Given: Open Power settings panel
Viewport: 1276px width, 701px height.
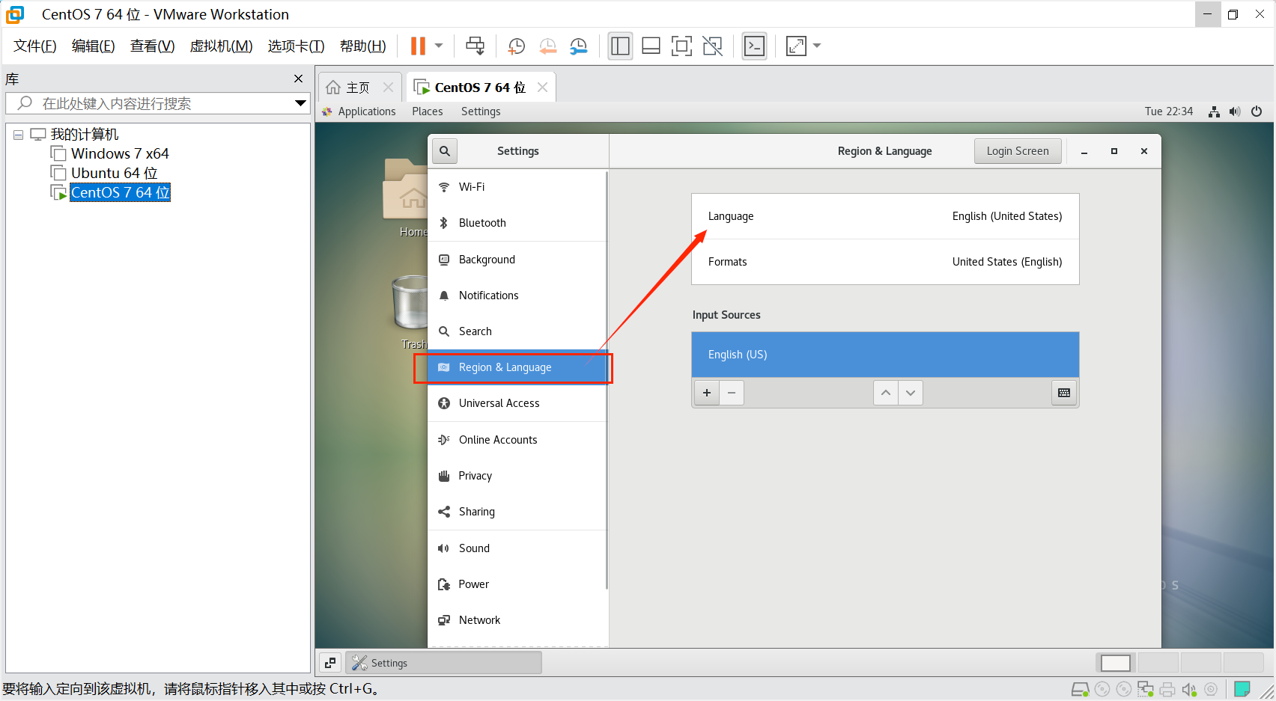Looking at the screenshot, I should (x=517, y=584).
